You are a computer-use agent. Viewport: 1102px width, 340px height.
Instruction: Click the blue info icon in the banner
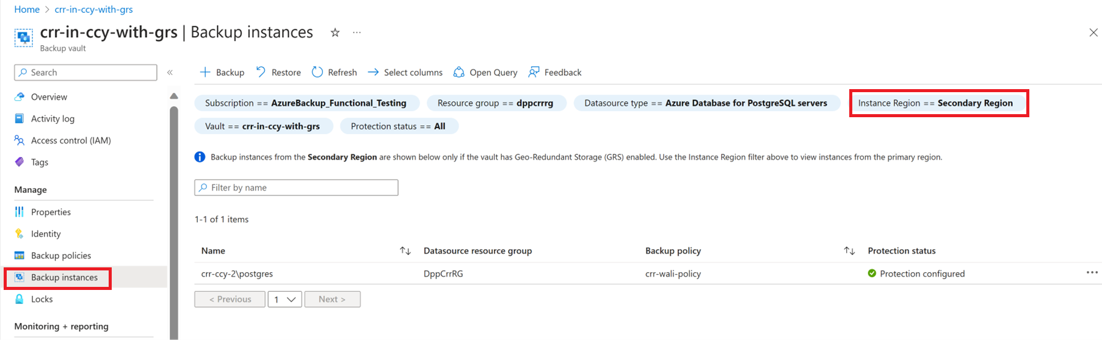point(200,157)
